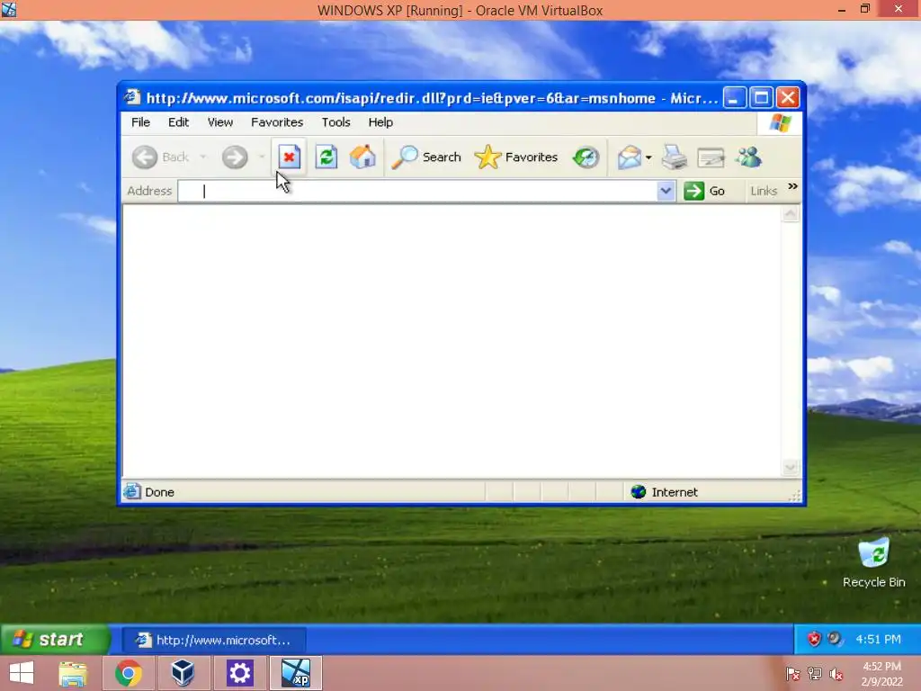
Task: Select the XP virtual machine taskbar icon
Action: click(x=295, y=673)
